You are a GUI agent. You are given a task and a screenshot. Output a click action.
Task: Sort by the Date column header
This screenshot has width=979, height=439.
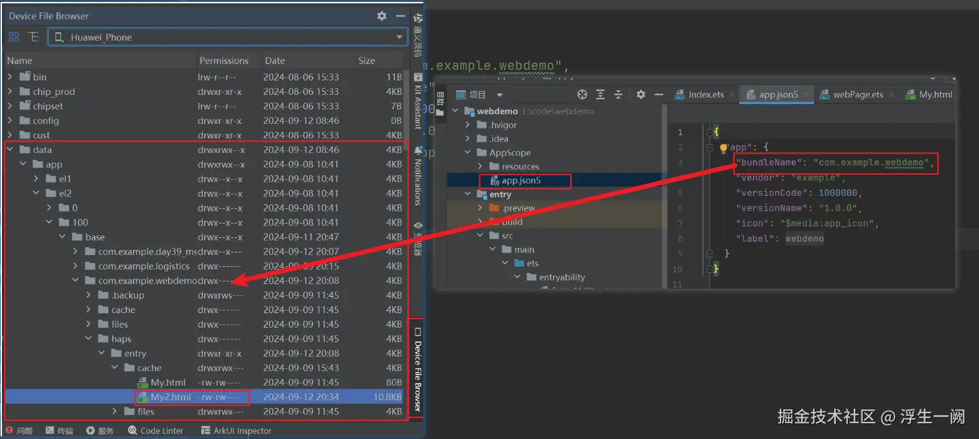(309, 61)
